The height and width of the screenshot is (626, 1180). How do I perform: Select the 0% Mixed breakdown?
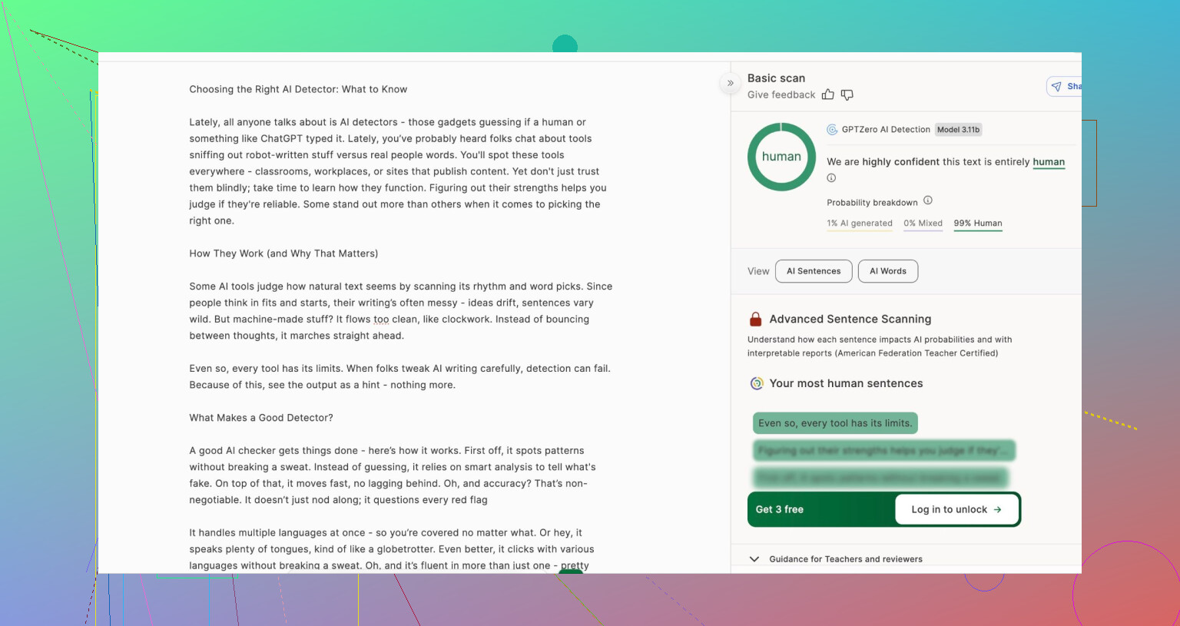point(923,224)
